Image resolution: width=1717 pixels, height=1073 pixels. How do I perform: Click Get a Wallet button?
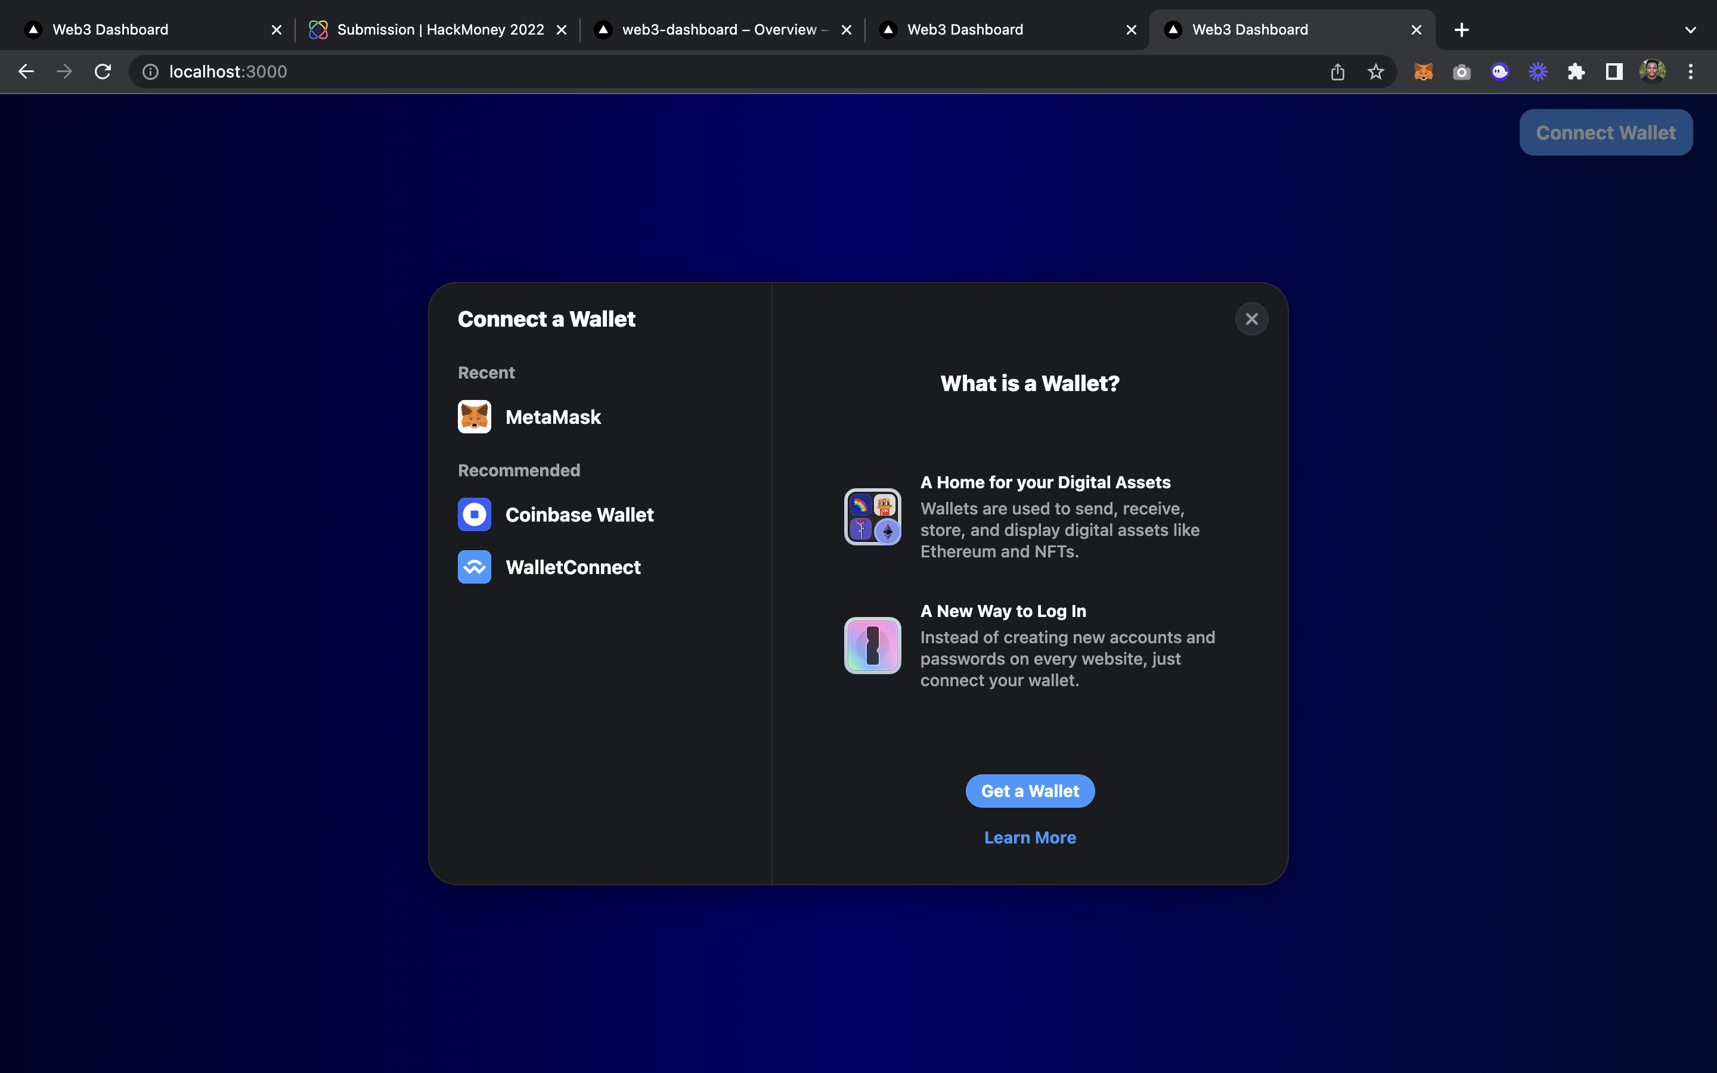coord(1030,790)
